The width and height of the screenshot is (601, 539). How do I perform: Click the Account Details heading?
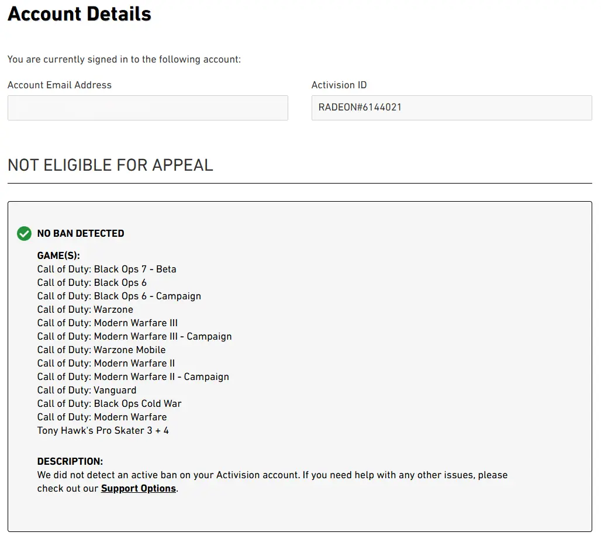point(80,14)
